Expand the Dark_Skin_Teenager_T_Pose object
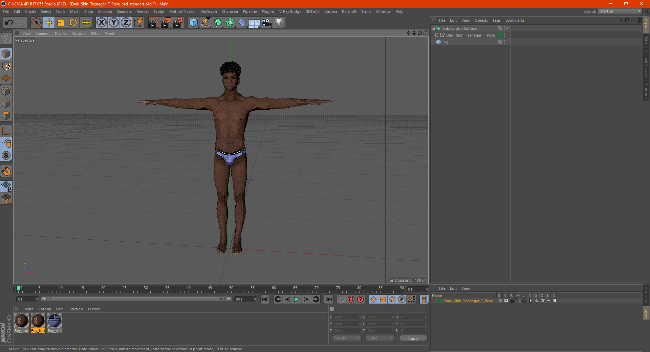 tap(437, 35)
